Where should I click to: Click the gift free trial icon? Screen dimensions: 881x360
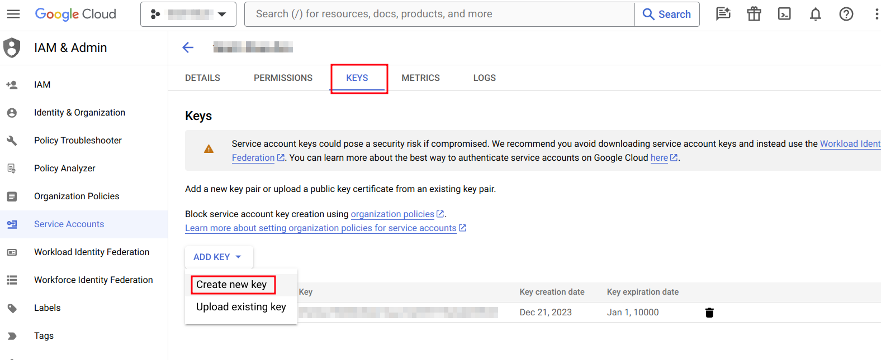point(754,14)
